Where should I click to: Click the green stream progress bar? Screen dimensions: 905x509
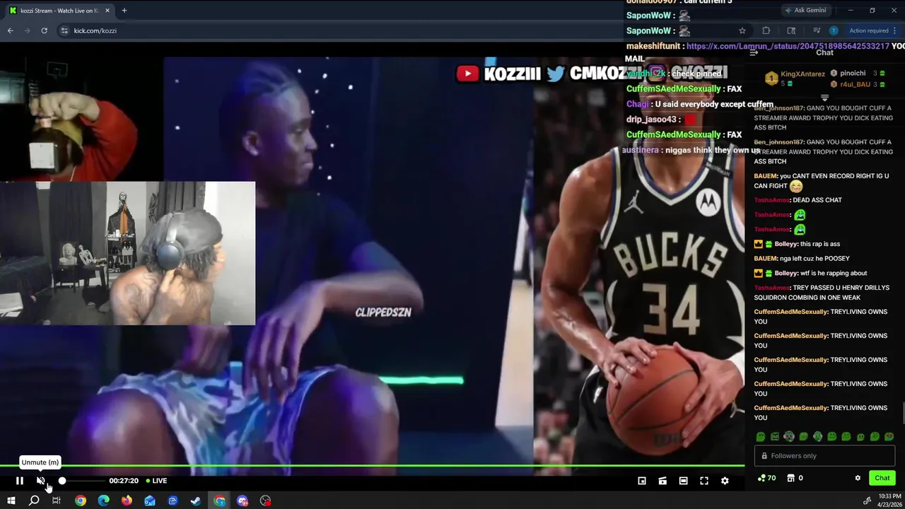(372, 465)
